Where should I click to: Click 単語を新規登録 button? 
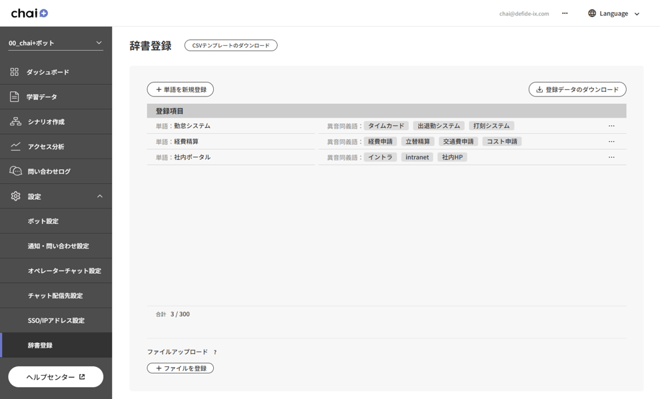[x=180, y=89]
